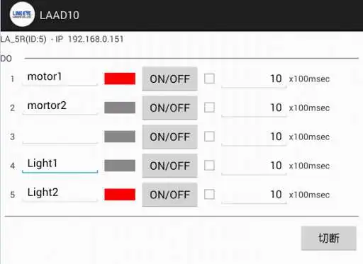This screenshot has width=363, height=264.
Task: Select the Light1 name input field
Action: 60,165
